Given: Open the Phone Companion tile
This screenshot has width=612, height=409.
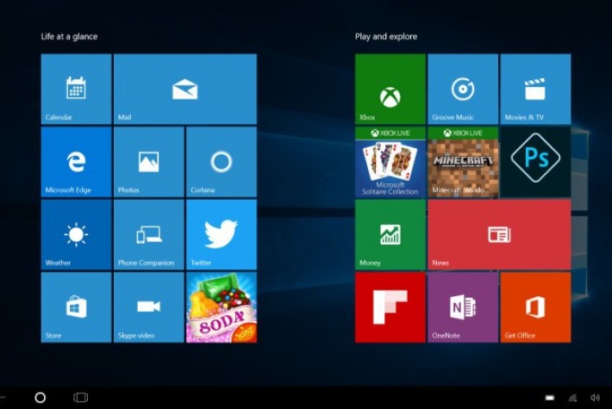Looking at the screenshot, I should click(149, 235).
